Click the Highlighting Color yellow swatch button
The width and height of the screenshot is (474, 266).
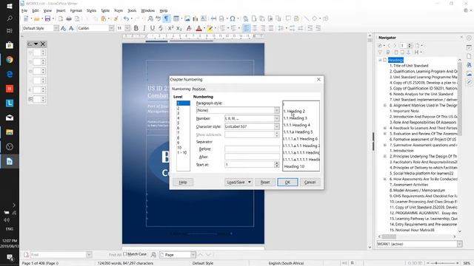210,28
